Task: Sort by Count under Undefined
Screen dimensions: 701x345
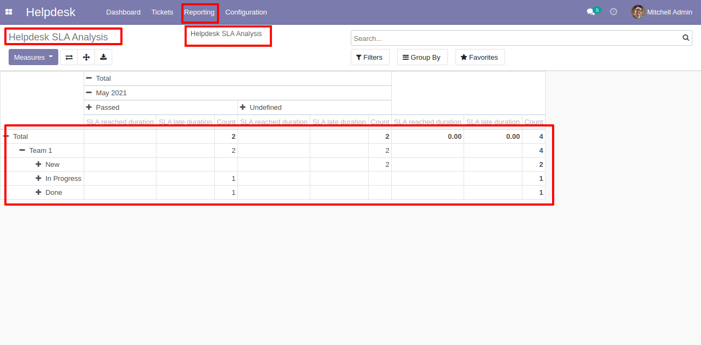Action: 380,122
